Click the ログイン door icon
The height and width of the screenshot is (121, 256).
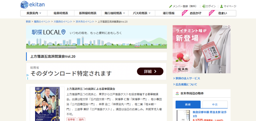tap(204, 6)
